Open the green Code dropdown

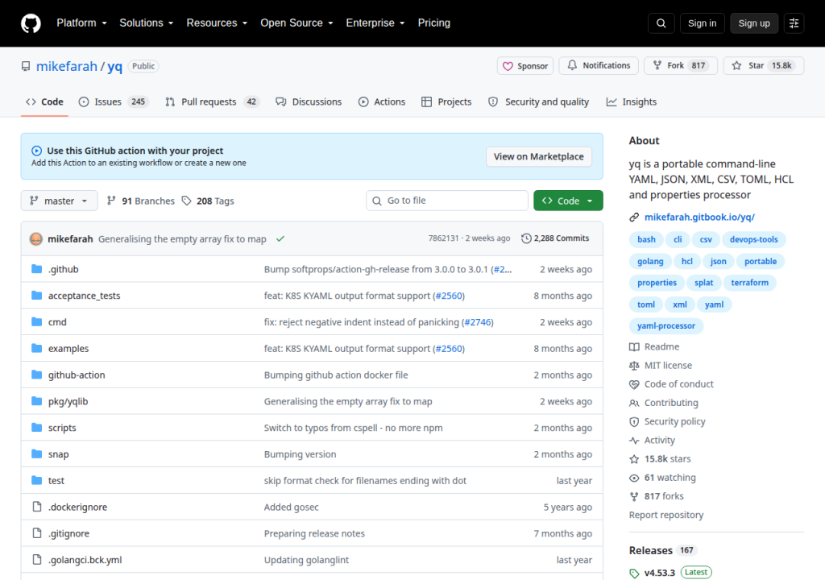point(568,201)
